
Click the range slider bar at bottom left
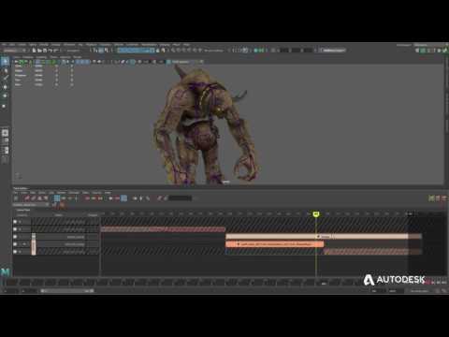coord(67,291)
